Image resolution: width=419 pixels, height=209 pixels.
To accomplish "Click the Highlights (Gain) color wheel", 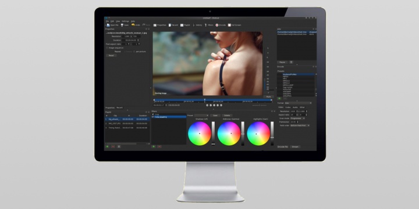I will click(258, 134).
